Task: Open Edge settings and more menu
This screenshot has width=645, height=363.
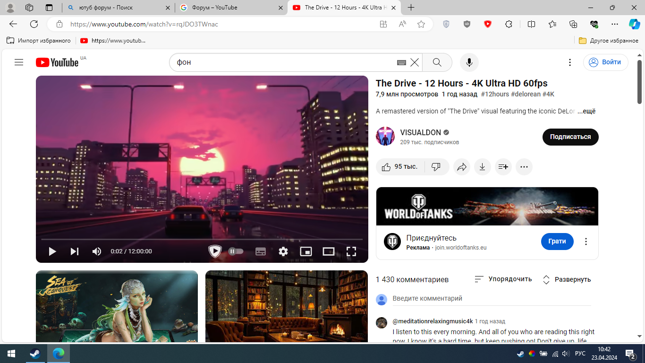Action: point(614,24)
